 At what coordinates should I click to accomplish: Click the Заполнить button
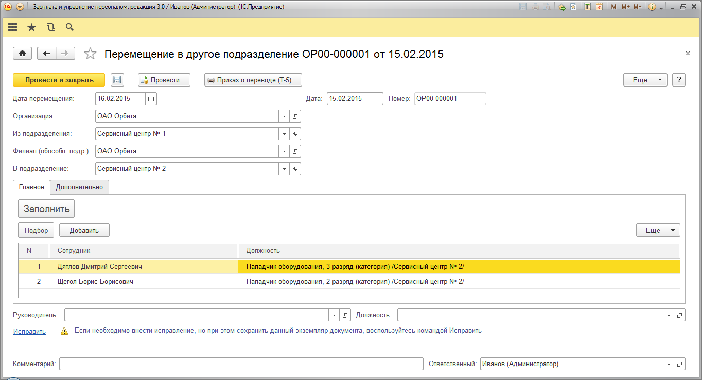pyautogui.click(x=46, y=209)
